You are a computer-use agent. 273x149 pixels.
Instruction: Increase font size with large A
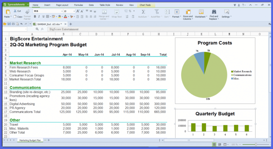click(x=78, y=11)
